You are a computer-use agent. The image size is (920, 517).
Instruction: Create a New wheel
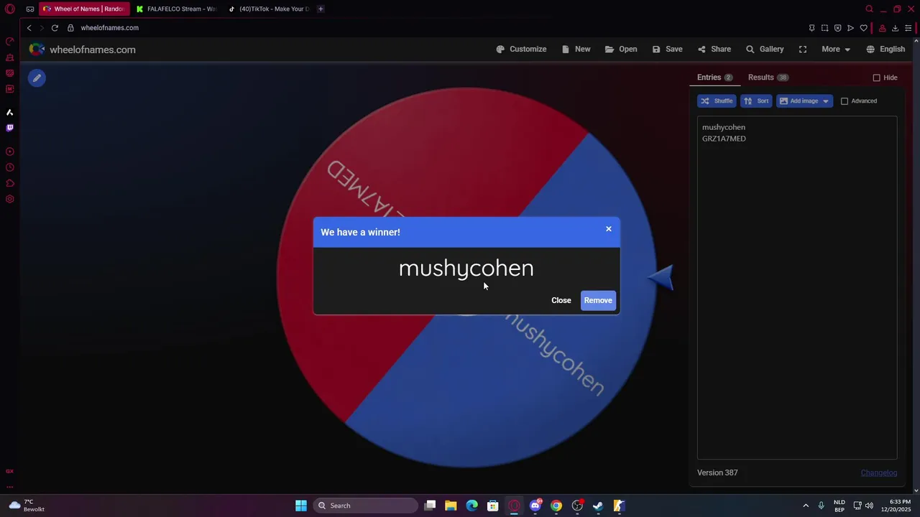(x=576, y=50)
